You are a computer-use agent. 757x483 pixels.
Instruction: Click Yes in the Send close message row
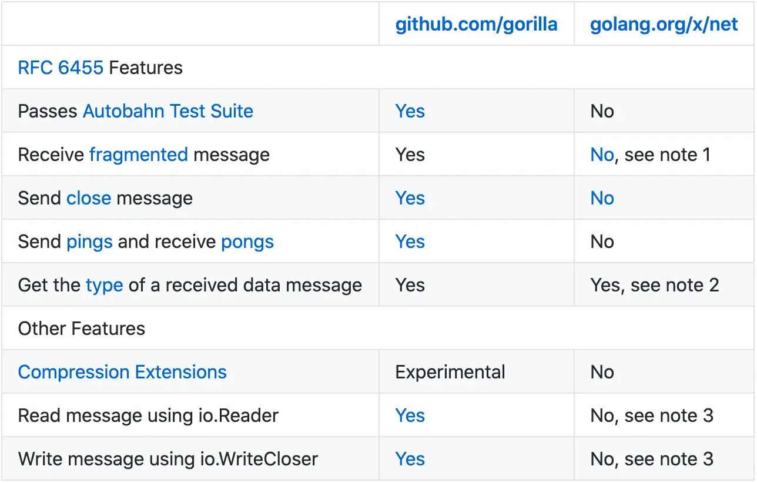coord(410,199)
